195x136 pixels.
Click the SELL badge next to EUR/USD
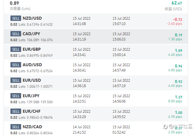[x=15, y=80]
